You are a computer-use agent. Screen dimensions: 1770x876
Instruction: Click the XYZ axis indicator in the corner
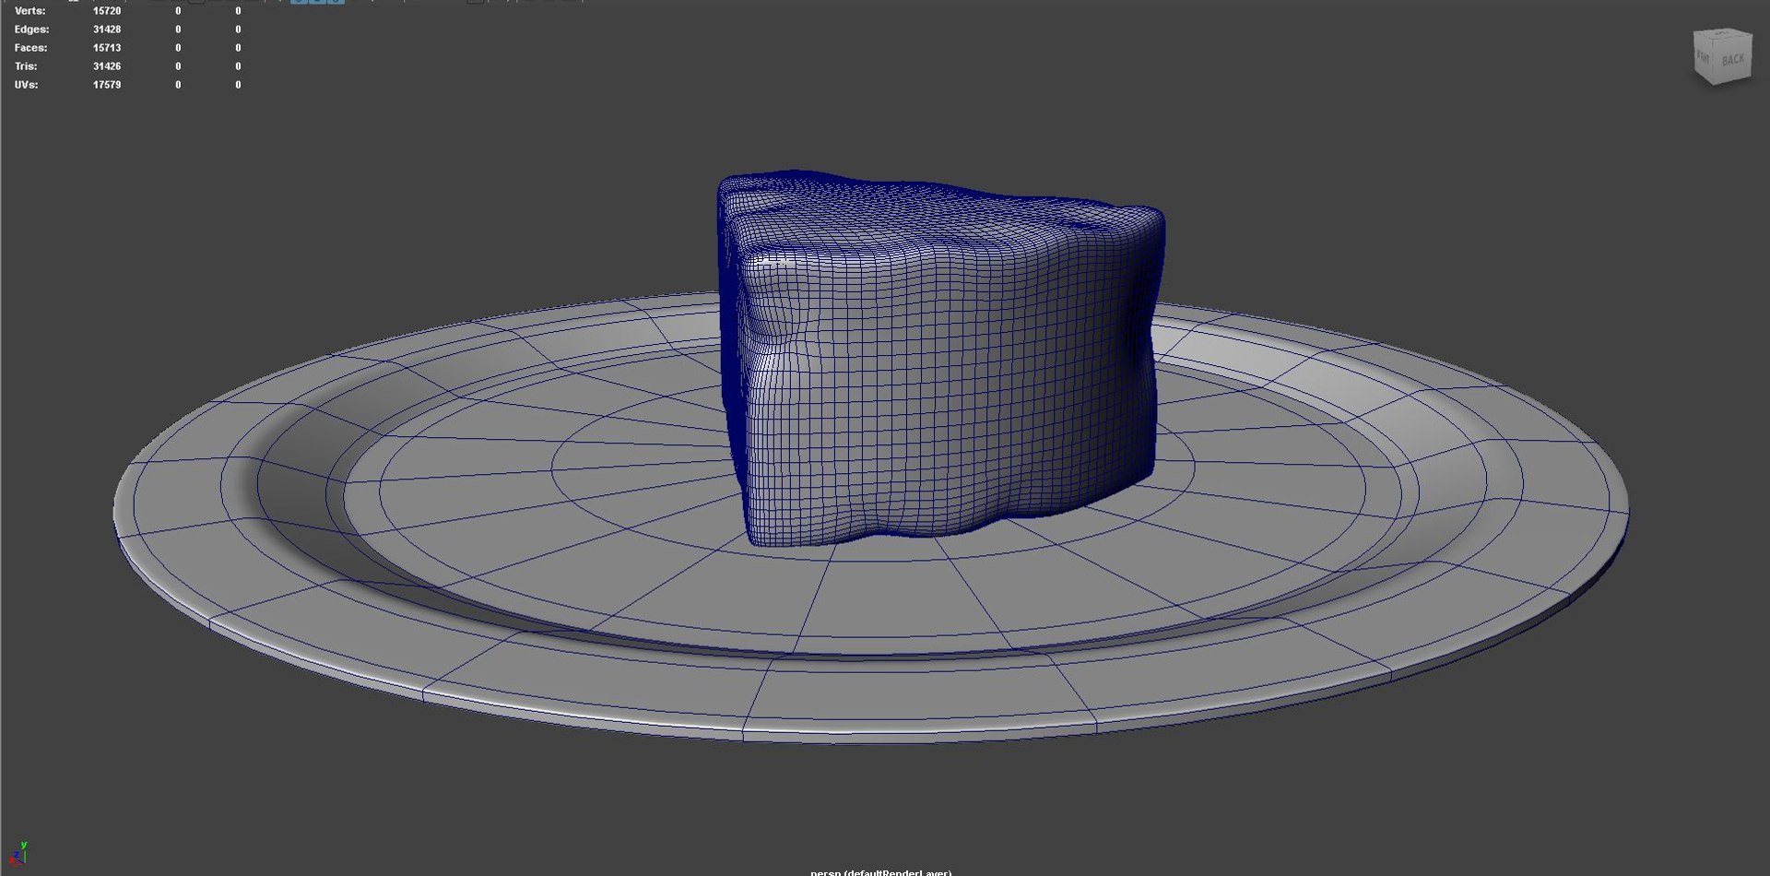point(18,854)
